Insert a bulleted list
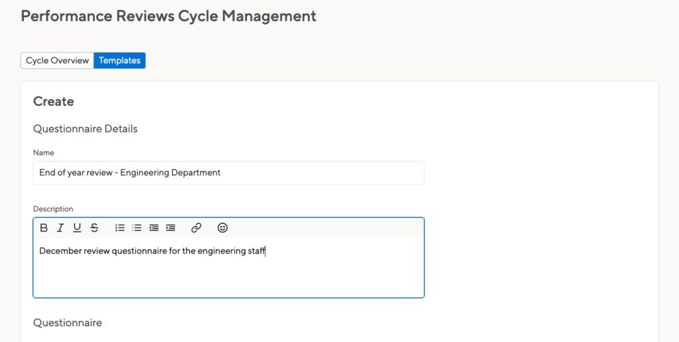679x342 pixels. (x=137, y=228)
